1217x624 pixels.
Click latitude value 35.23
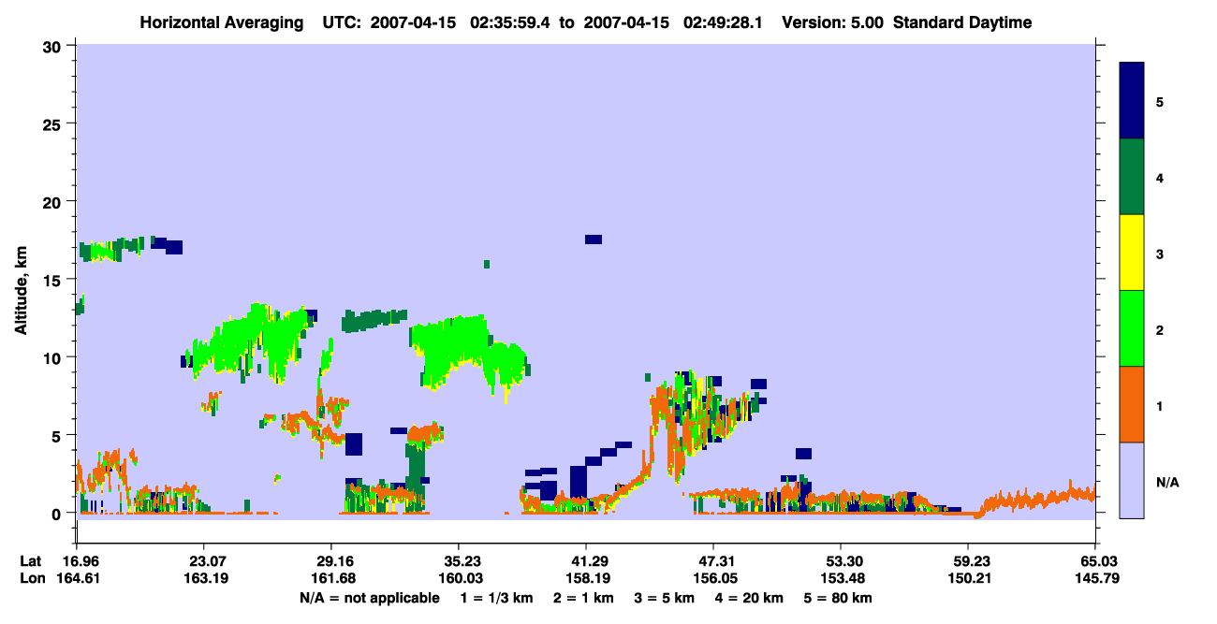pyautogui.click(x=458, y=561)
